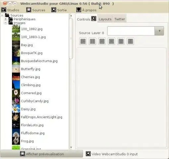
Task: Click the fourth control icon after Stop
Action: (x=111, y=41)
